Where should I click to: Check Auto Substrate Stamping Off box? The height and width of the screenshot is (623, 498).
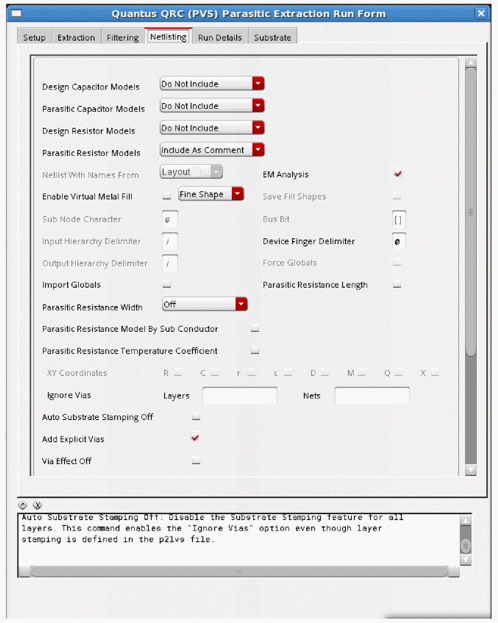pos(196,417)
